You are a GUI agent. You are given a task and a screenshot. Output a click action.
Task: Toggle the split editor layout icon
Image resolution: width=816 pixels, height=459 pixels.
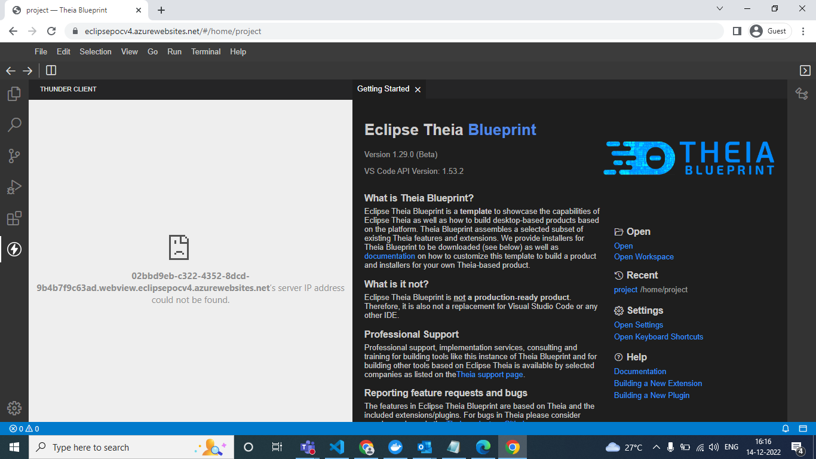[x=51, y=70]
